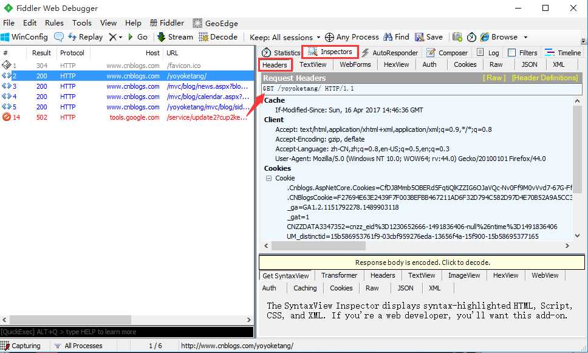Click the User-Agent header line
This screenshot has height=353, width=588.
pos(410,159)
